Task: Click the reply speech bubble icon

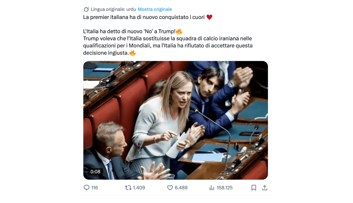Action: point(86,188)
